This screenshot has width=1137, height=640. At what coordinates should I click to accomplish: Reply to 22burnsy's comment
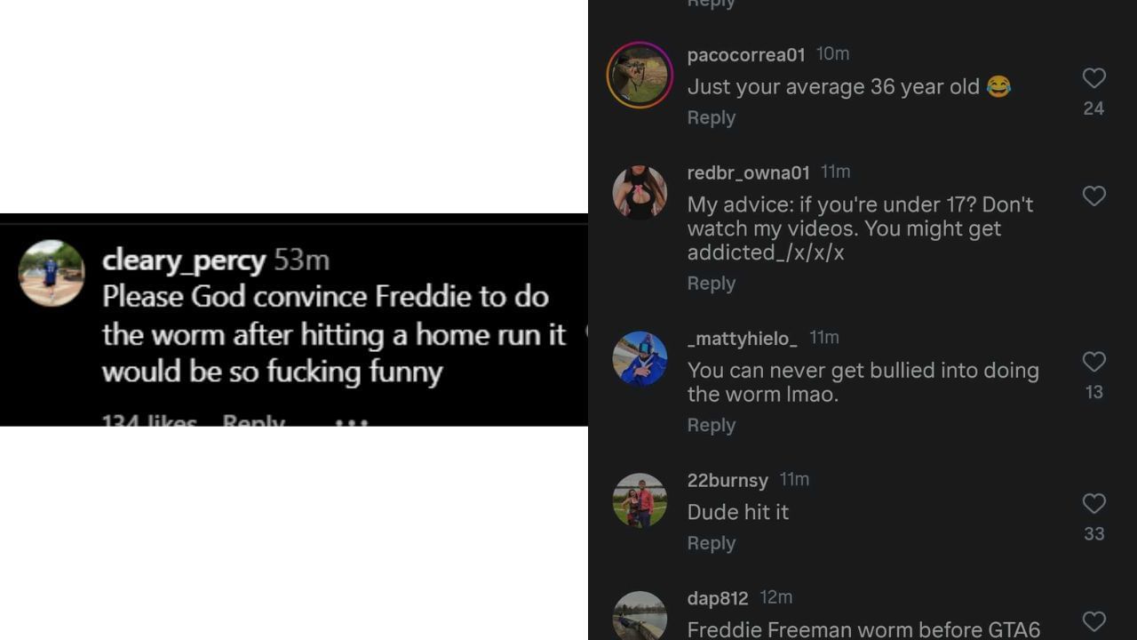click(x=711, y=542)
